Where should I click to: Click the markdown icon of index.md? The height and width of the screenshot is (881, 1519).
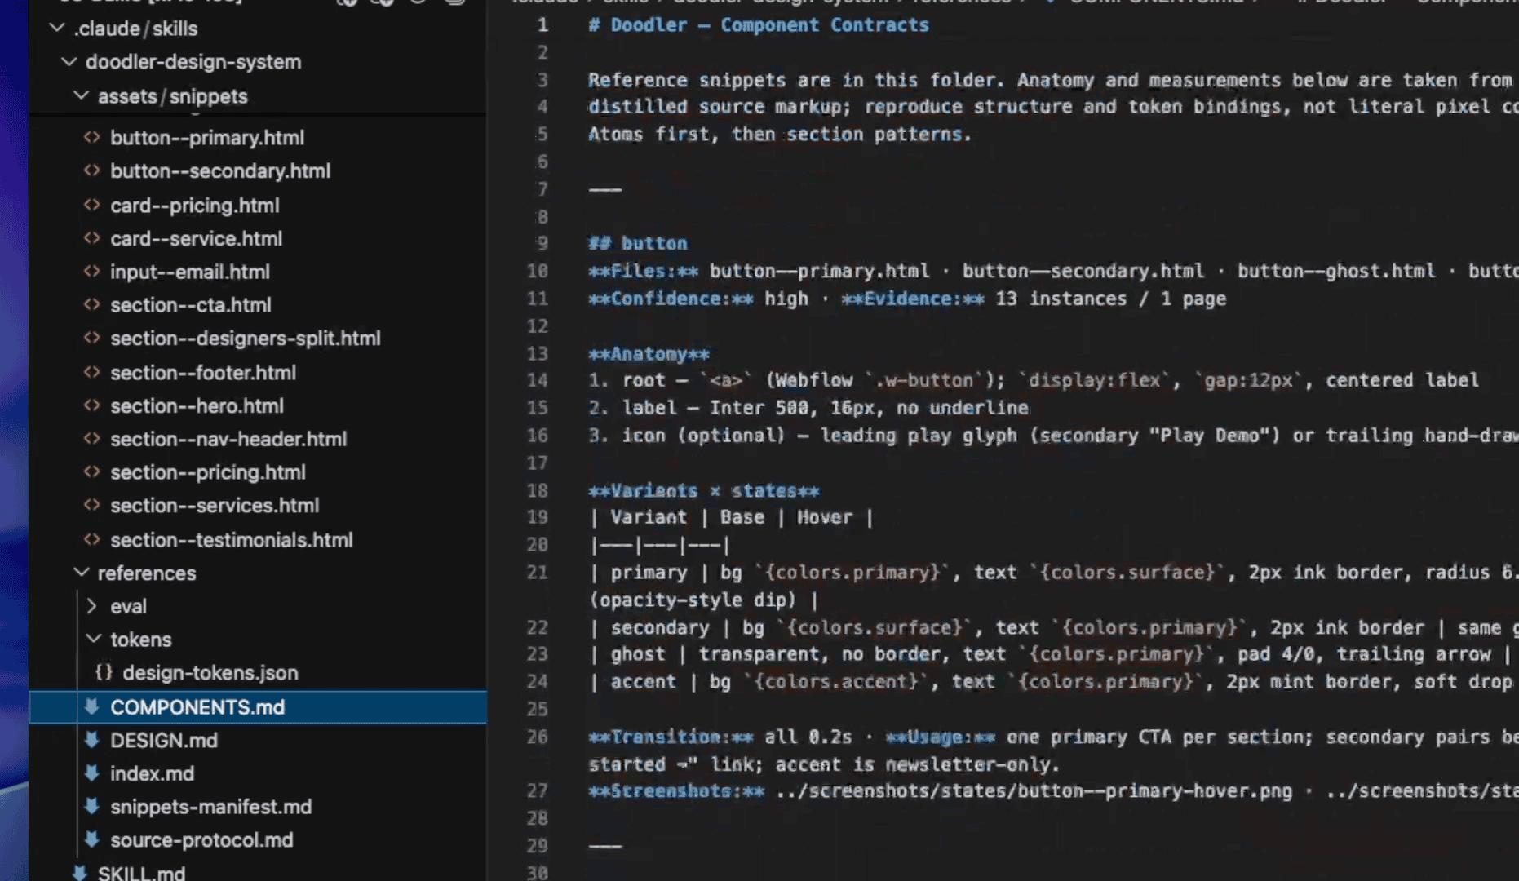92,773
